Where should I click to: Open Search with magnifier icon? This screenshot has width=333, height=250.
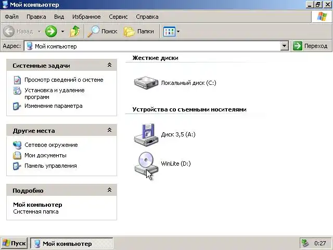click(x=93, y=31)
